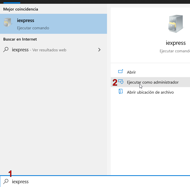Choose Ejecutar como administrador
Screen dimensions: 190x187
(x=150, y=82)
